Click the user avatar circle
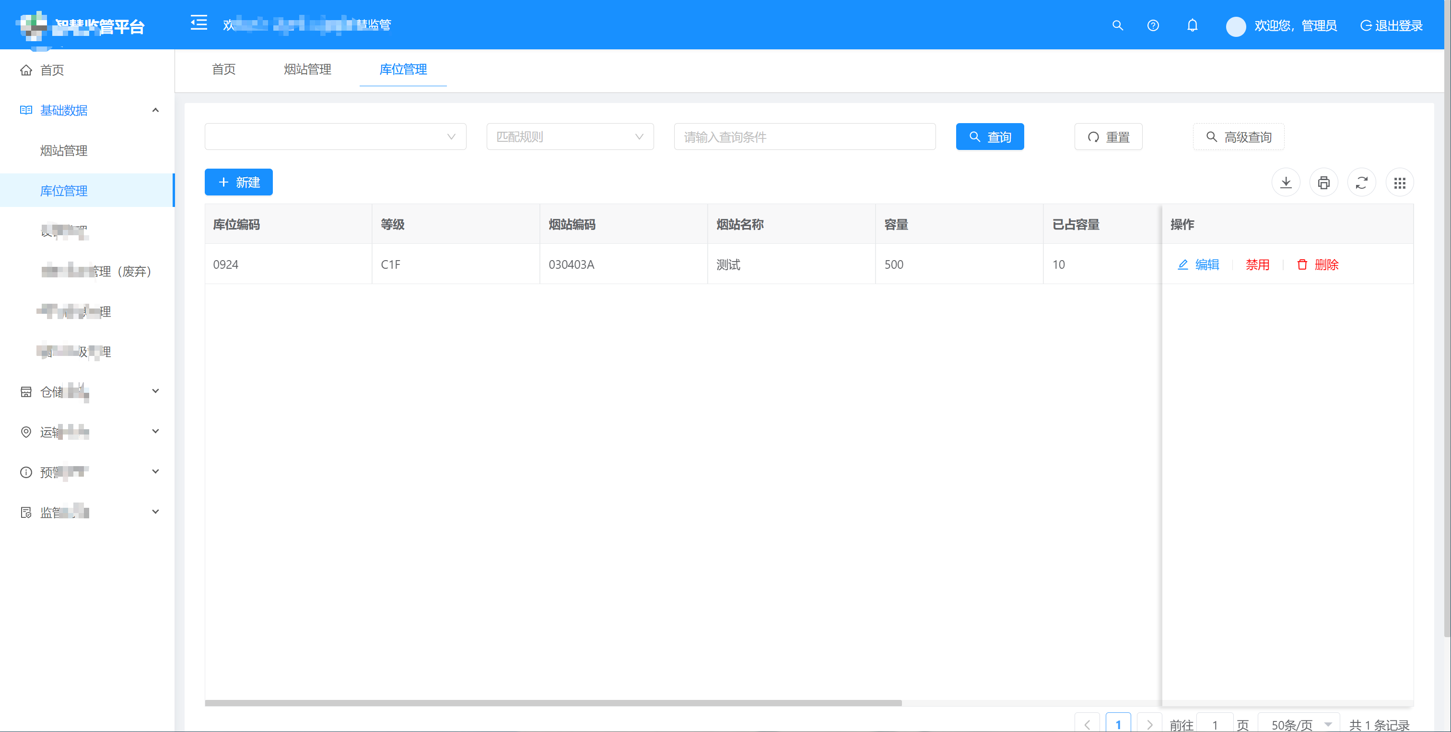The image size is (1451, 732). pos(1236,26)
